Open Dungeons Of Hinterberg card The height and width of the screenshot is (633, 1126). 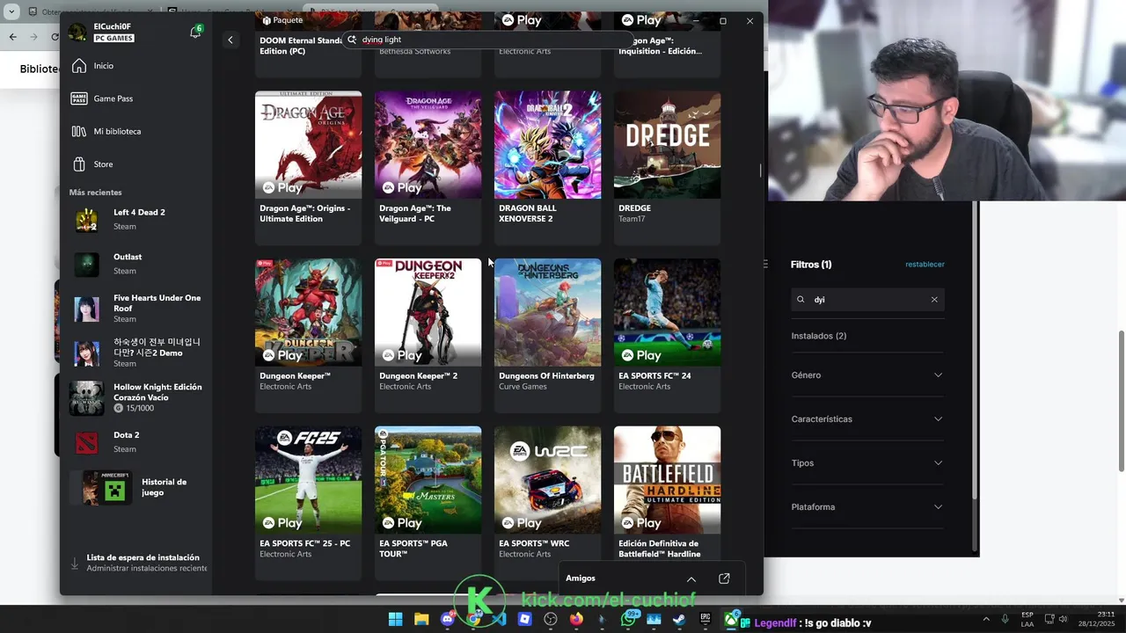(x=547, y=335)
